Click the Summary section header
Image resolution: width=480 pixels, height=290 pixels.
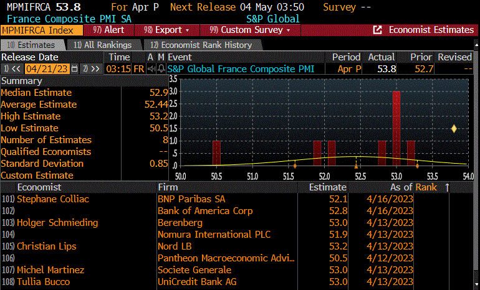click(x=21, y=81)
